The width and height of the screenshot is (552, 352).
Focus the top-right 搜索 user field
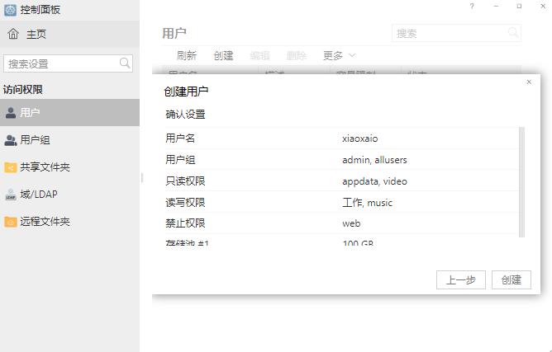click(x=449, y=33)
